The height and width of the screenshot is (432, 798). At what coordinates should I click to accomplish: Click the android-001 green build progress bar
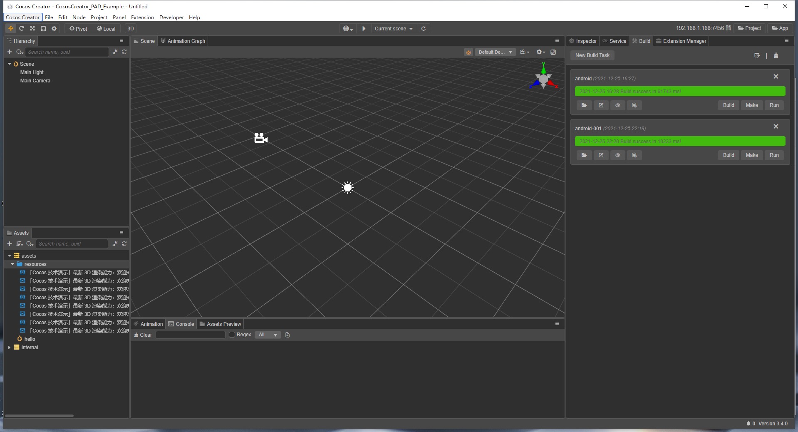coord(680,142)
